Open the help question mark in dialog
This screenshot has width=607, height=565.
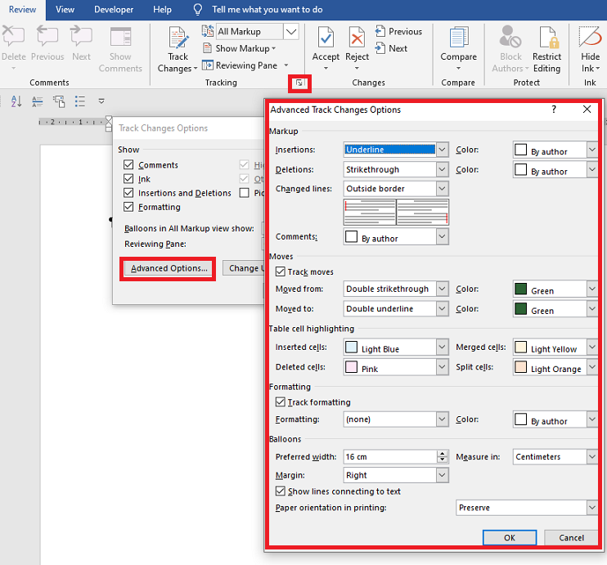(554, 110)
